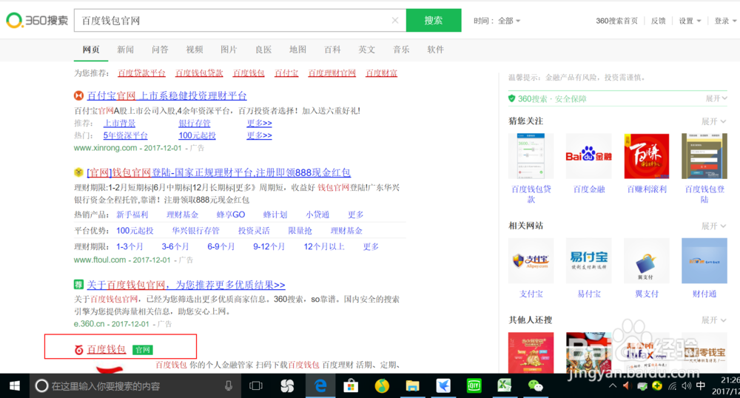Open the 易付宝 related site thumbnail
The image size is (740, 398).
pyautogui.click(x=588, y=261)
